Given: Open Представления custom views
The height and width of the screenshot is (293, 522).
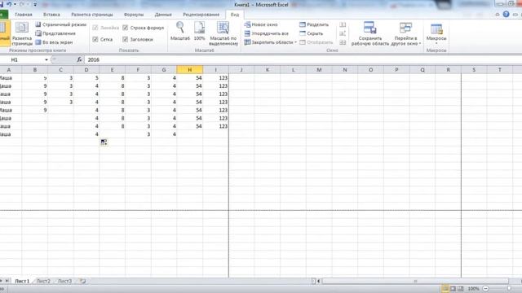Looking at the screenshot, I should pos(55,33).
